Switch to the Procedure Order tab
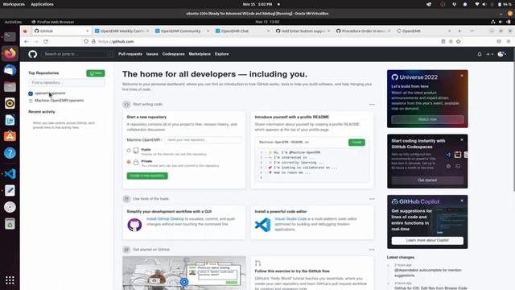515x290 pixels. (x=363, y=31)
